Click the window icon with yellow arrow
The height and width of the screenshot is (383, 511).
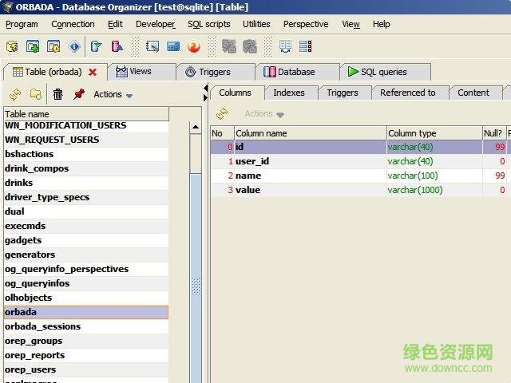point(53,46)
